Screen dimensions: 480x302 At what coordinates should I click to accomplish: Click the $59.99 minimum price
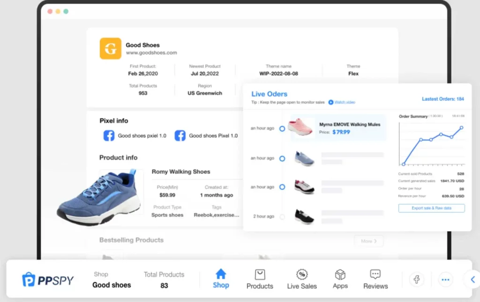[x=167, y=195]
